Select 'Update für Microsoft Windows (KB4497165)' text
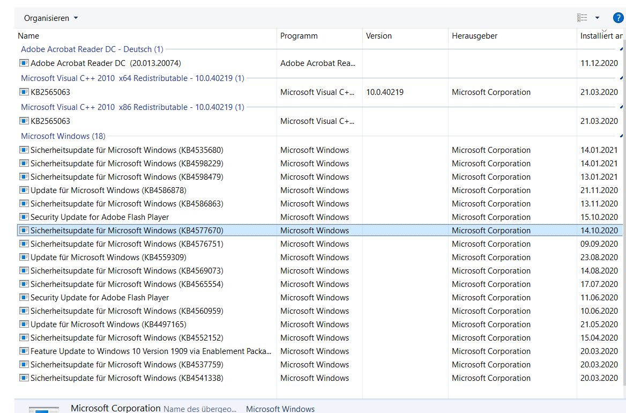Screen dimensions: 626x413 (109, 324)
